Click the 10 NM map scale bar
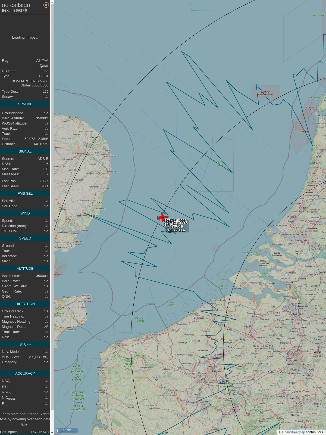Screen dimensions: 326x435 click(x=67, y=430)
